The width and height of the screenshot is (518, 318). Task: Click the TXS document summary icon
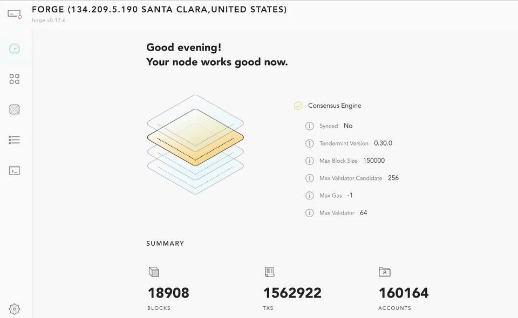[x=269, y=272]
